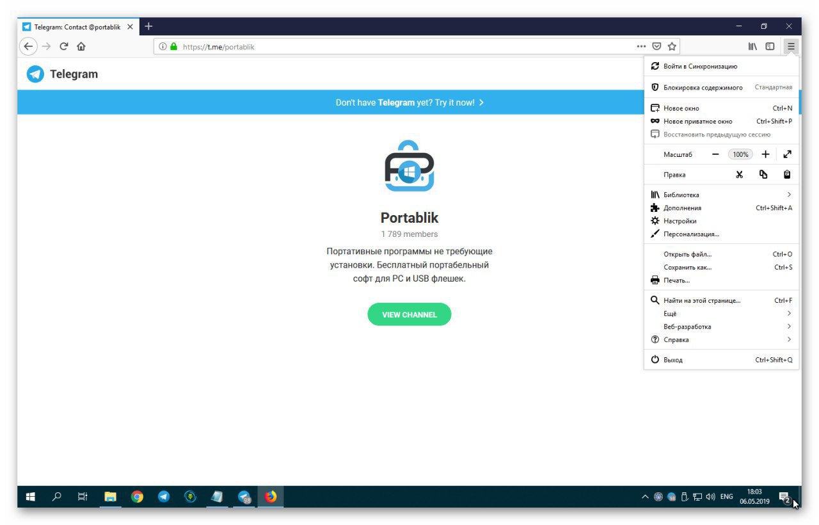
Task: Open File Explorer from the taskbar
Action: [x=111, y=496]
